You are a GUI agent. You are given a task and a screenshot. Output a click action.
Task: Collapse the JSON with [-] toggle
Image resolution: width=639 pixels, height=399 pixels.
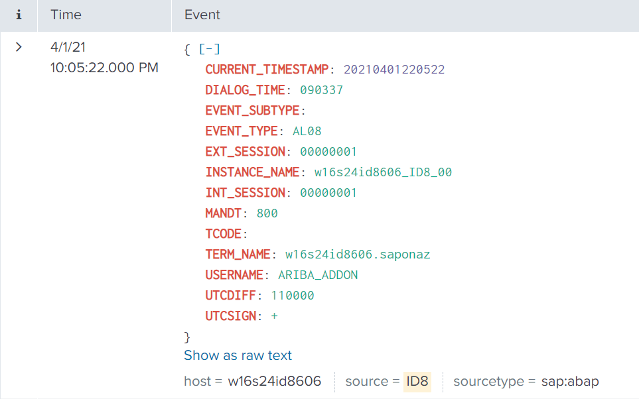coord(209,49)
